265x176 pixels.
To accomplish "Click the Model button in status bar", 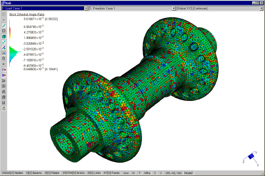I will click(x=189, y=173).
